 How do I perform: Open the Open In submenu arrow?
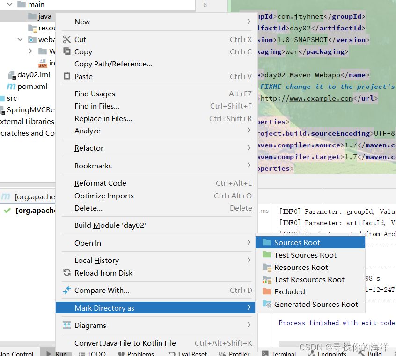click(x=249, y=243)
